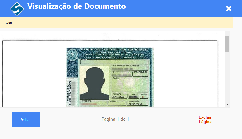Click the blue arrows app logo

(17, 9)
